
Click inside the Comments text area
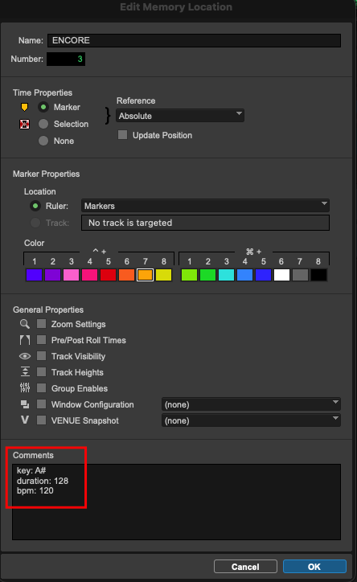point(176,502)
